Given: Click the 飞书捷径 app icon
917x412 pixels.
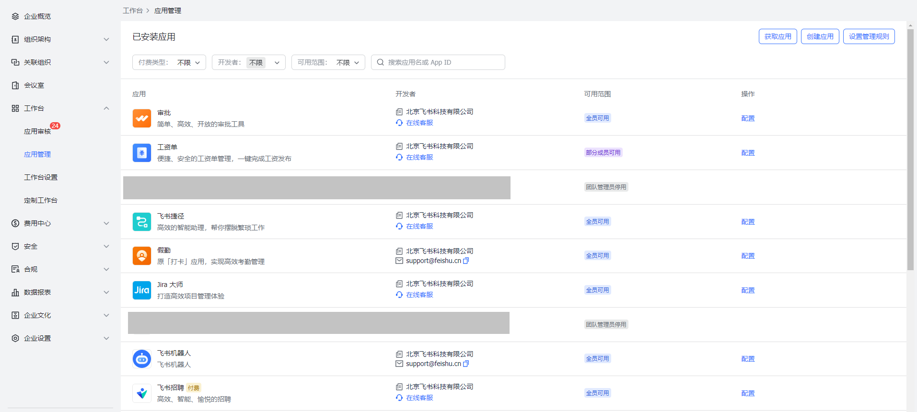Looking at the screenshot, I should click(x=142, y=222).
